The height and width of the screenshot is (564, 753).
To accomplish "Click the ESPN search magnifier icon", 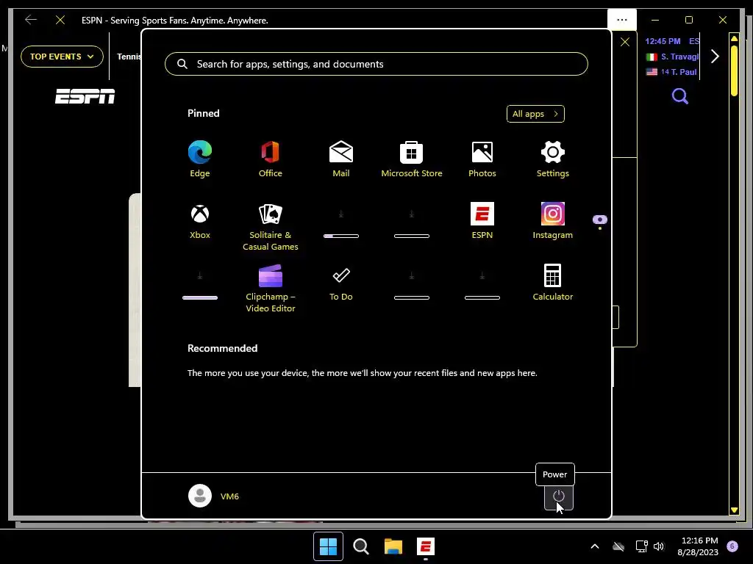I will tap(679, 96).
